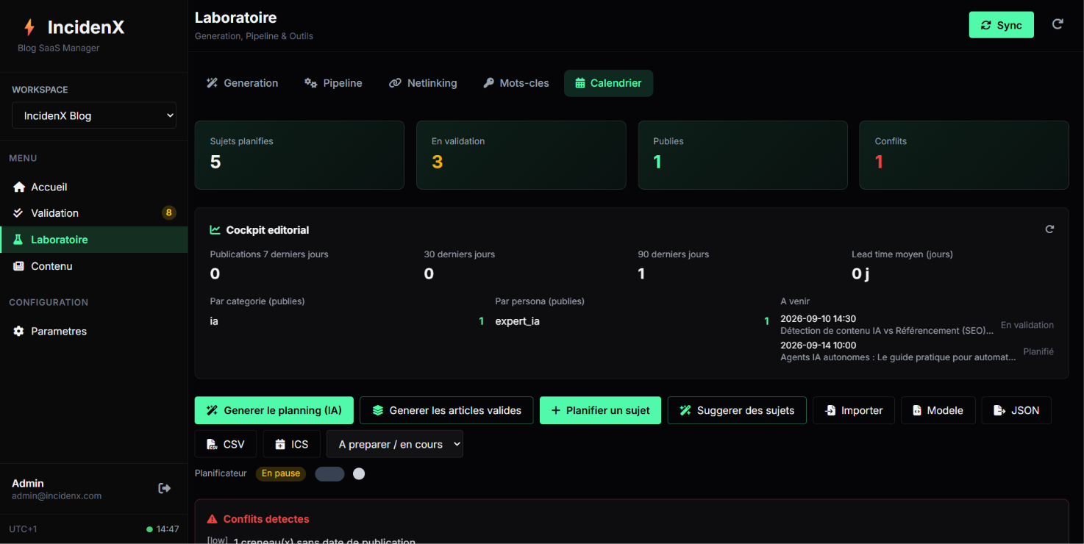Export the calendar with the JSON button

pyautogui.click(x=1016, y=410)
